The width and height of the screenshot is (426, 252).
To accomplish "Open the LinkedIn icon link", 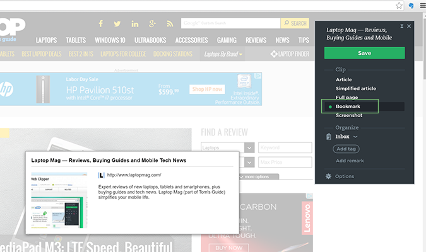I will coord(135,24).
